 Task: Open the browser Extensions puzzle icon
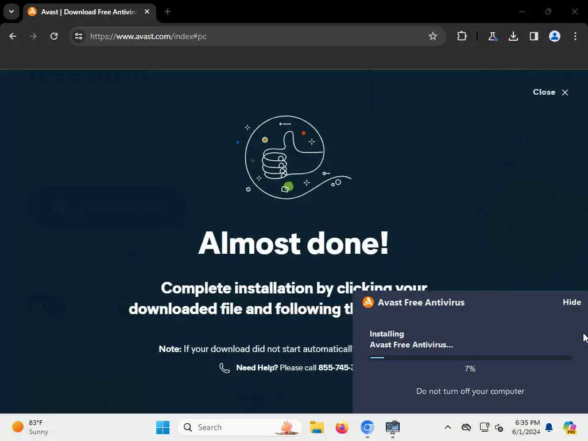click(x=462, y=36)
